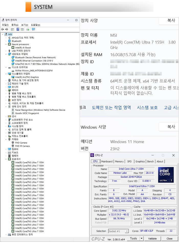The height and width of the screenshot is (243, 179).
Task: Click the Max TDP 28.0 W value
Action: point(150,173)
